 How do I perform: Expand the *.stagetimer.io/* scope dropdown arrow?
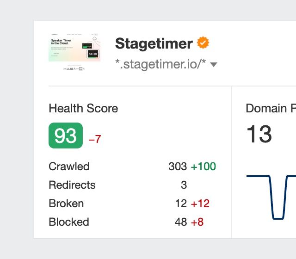(214, 65)
